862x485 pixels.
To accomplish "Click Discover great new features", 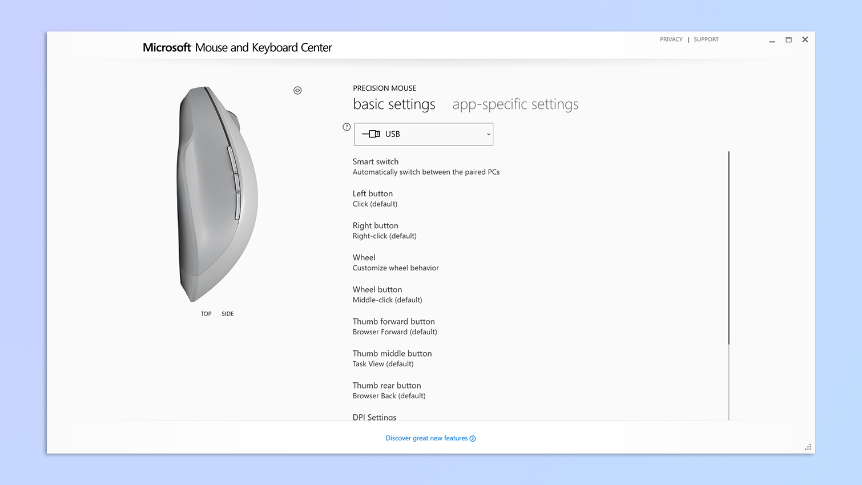I will coord(427,438).
